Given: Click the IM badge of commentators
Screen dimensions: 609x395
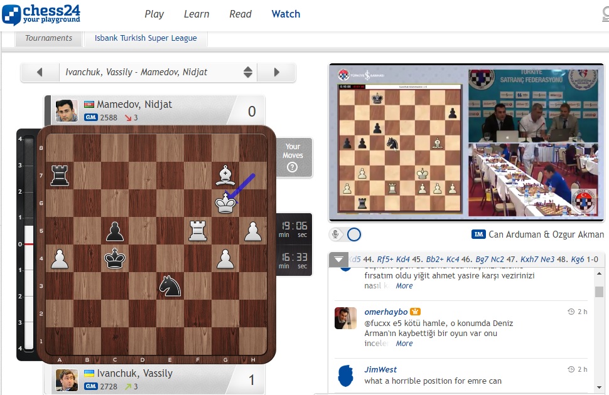Looking at the screenshot, I should pyautogui.click(x=478, y=234).
